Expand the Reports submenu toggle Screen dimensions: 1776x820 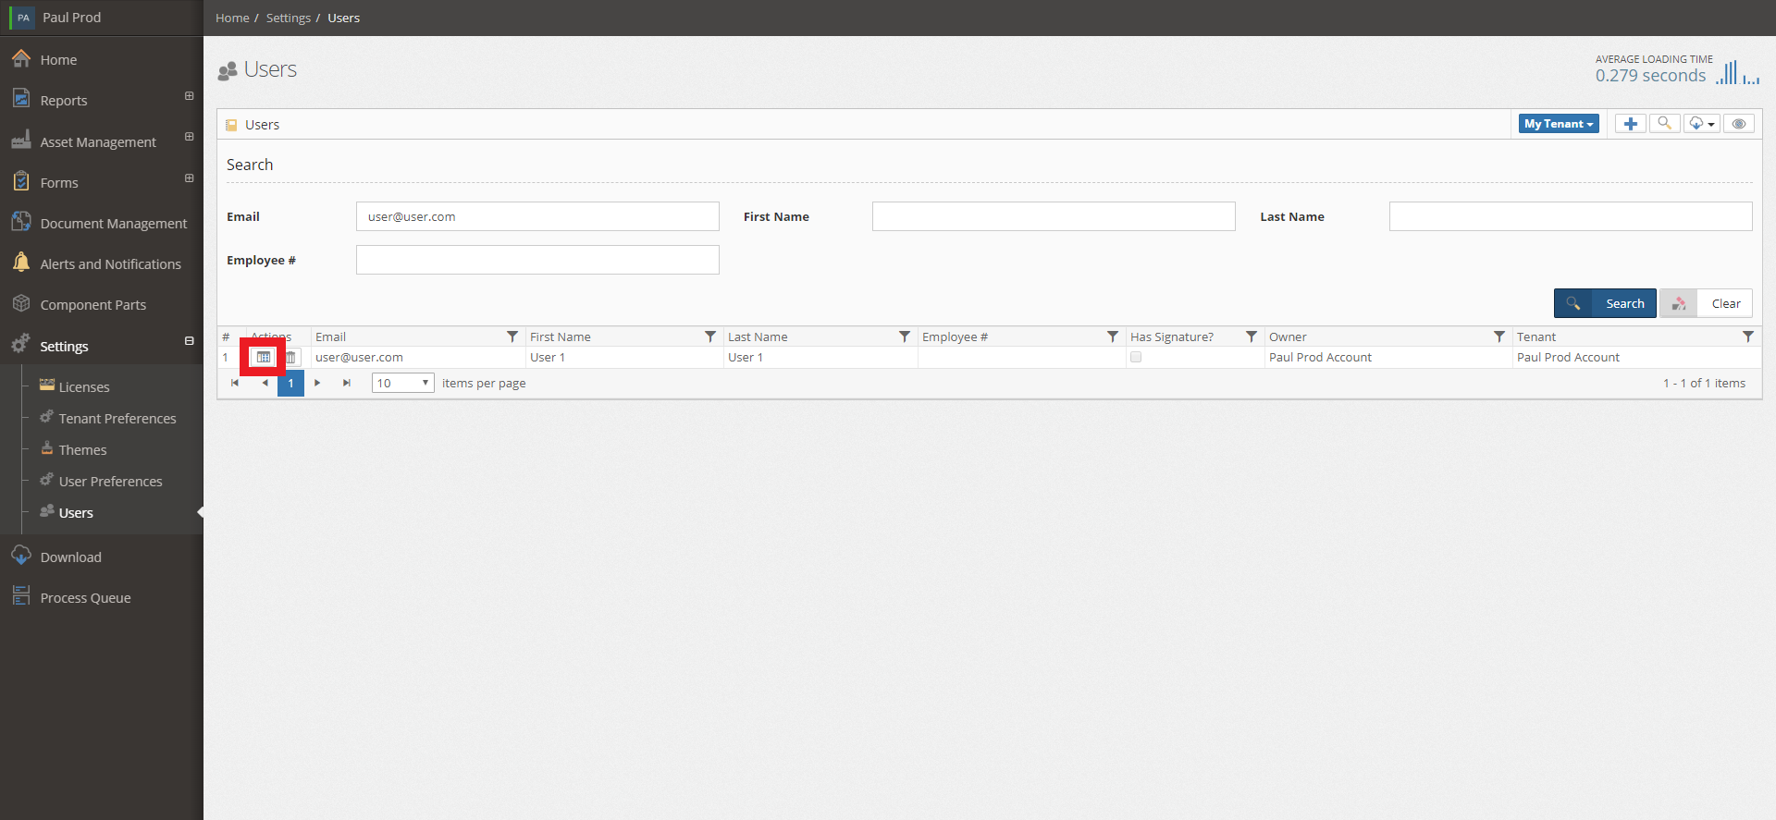pyautogui.click(x=189, y=96)
